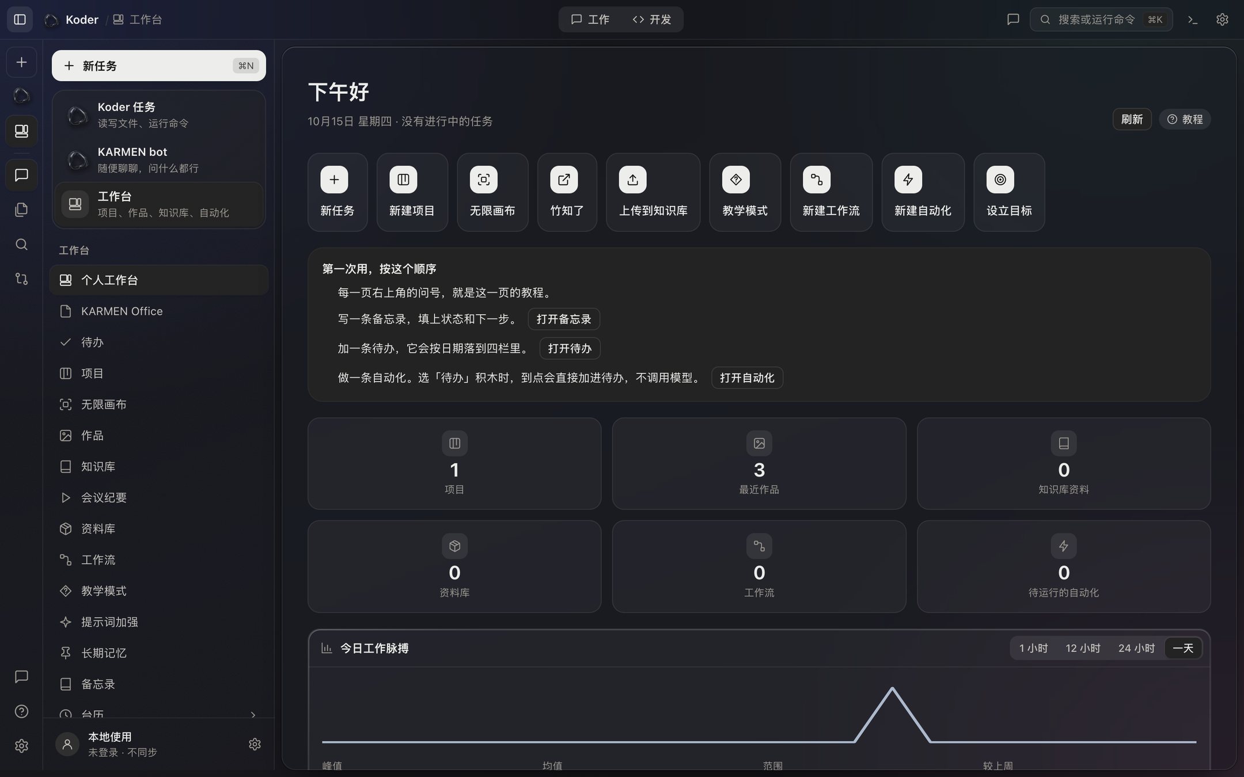The height and width of the screenshot is (777, 1244).
Task: Open the top-right settings gear
Action: tap(1222, 20)
